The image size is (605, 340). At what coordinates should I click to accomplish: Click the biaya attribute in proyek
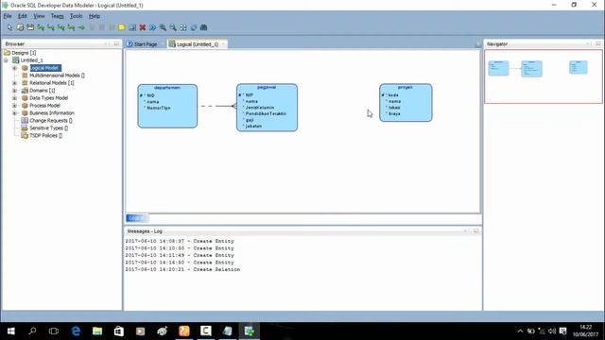point(394,113)
